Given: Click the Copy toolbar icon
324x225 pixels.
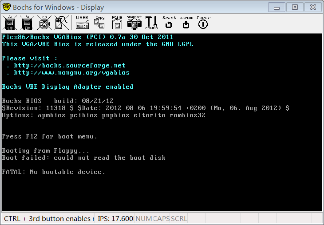Looking at the screenshot, I should (x=100, y=23).
